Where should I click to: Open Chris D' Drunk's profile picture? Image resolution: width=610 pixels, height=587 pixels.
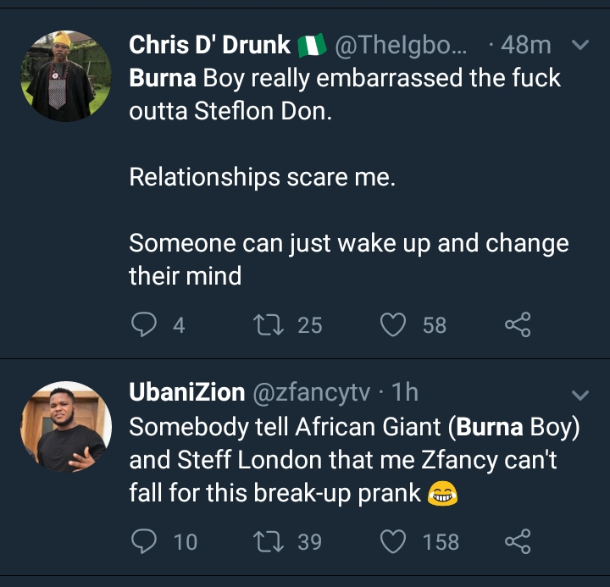tap(66, 76)
